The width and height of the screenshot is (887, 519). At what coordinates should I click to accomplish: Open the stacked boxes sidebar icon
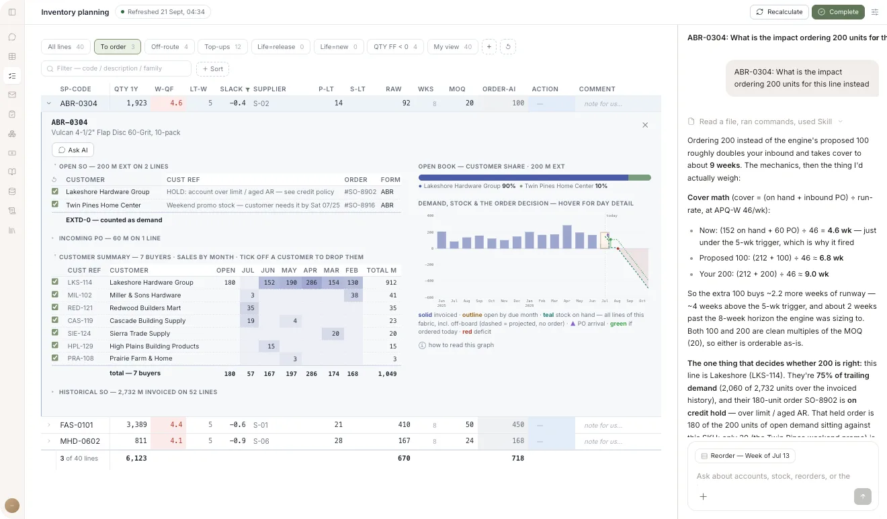coord(12,134)
